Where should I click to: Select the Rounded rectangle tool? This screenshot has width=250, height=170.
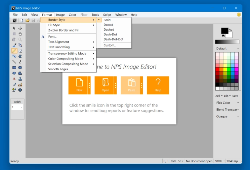pyautogui.click(x=20, y=68)
